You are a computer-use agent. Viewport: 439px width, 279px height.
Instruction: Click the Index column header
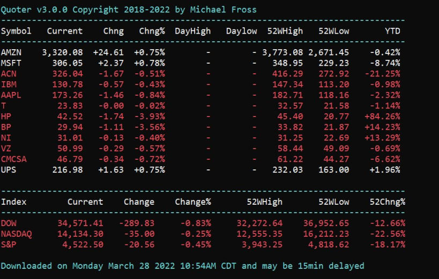[13, 202]
